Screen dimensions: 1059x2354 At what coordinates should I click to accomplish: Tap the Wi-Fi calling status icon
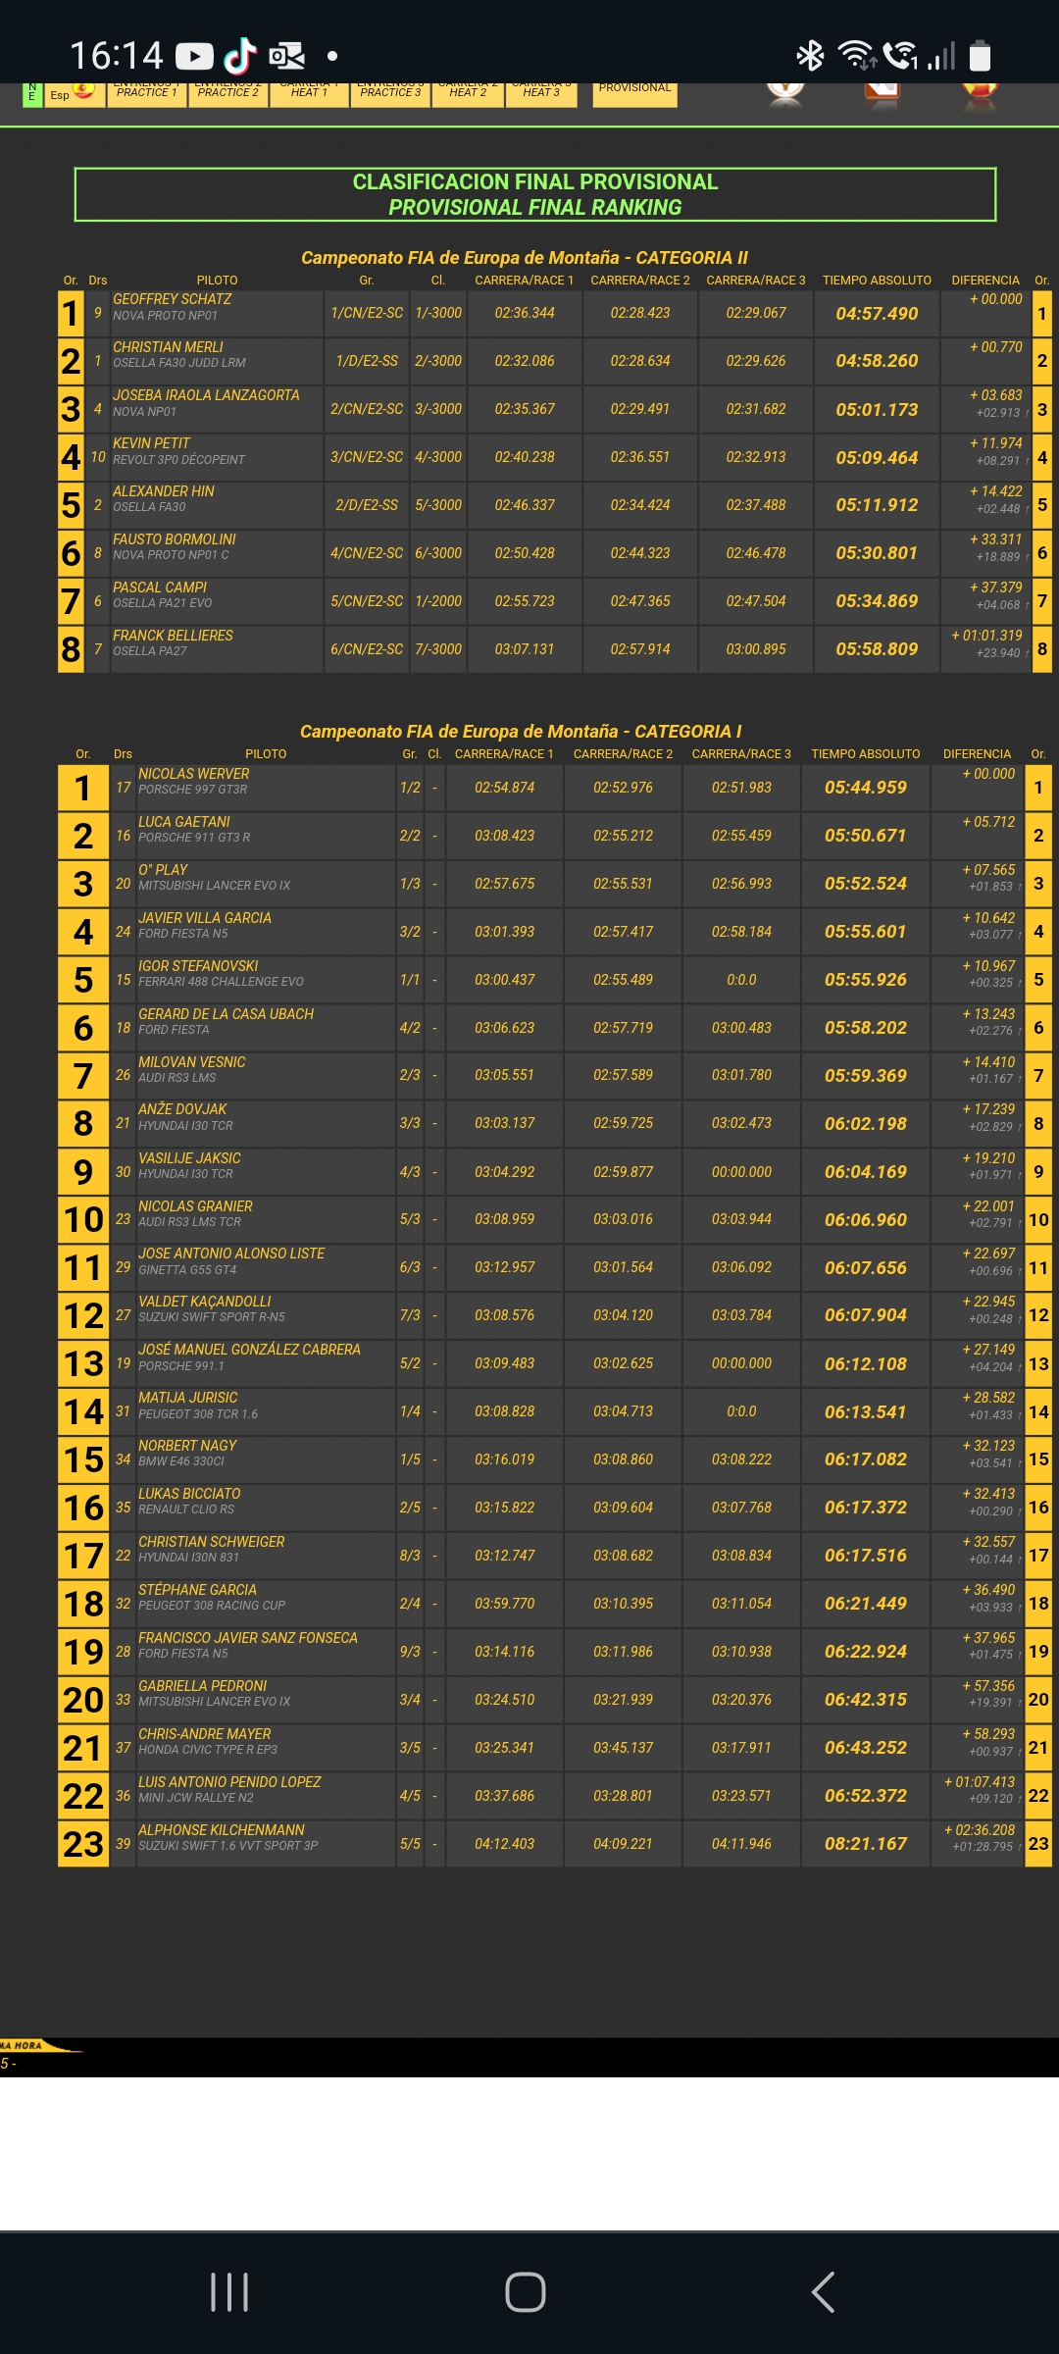click(900, 56)
